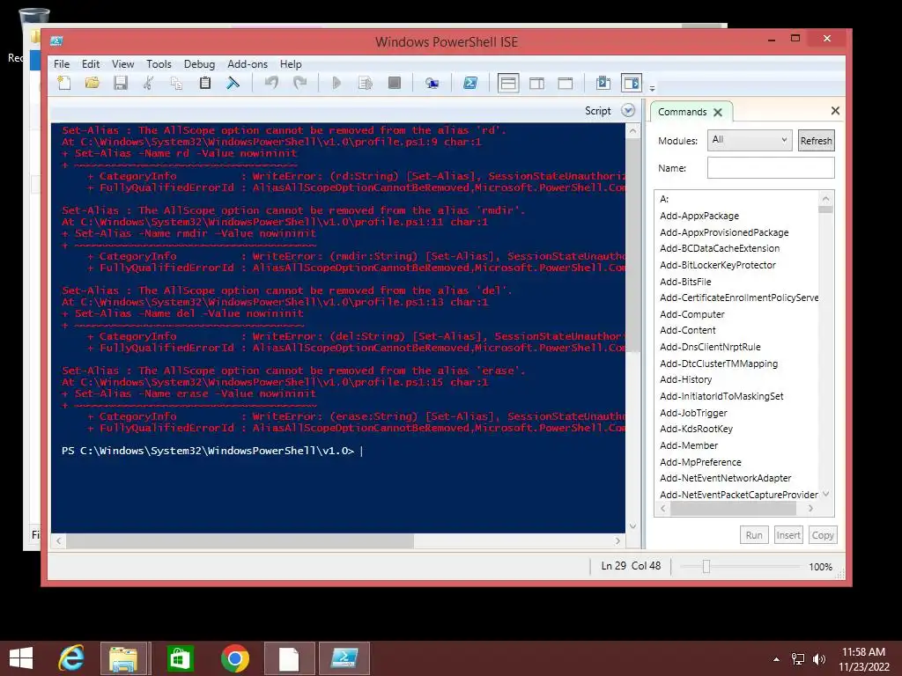Toggle the Show Command Add-on icon

pyautogui.click(x=632, y=84)
